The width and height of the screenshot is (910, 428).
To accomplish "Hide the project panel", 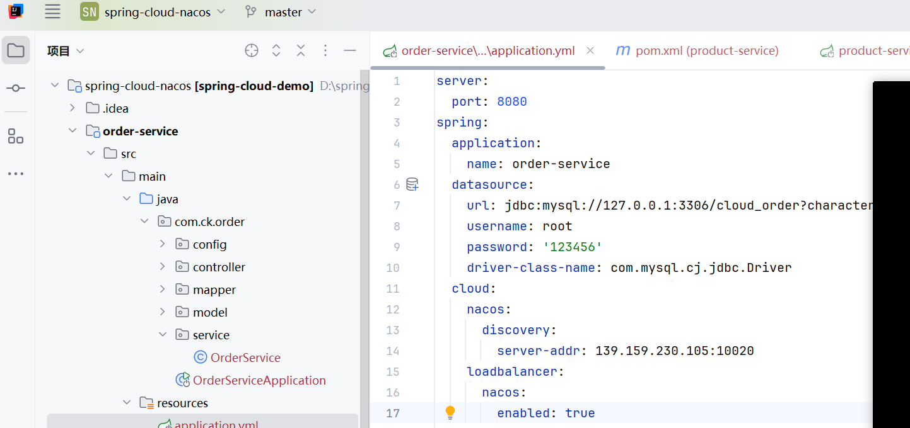I will pos(350,51).
